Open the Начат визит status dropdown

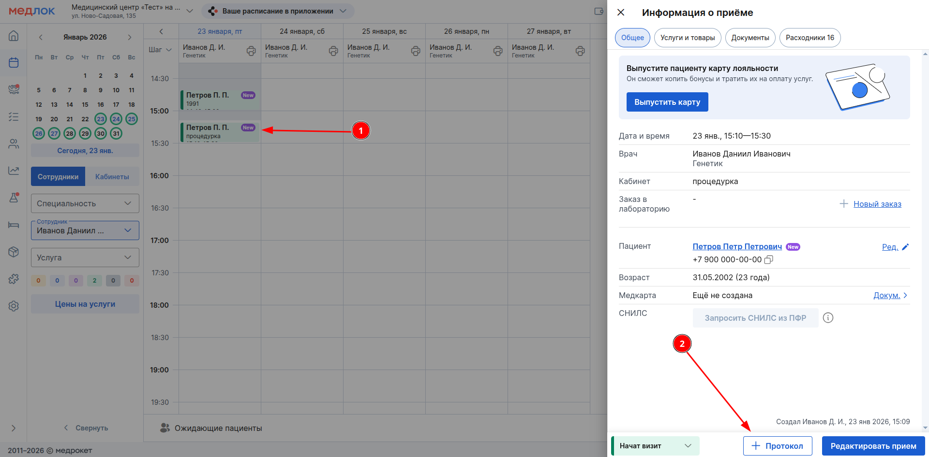coord(655,446)
